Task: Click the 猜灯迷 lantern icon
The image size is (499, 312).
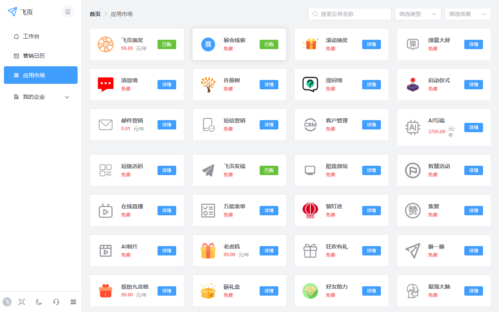Action: pos(310,210)
